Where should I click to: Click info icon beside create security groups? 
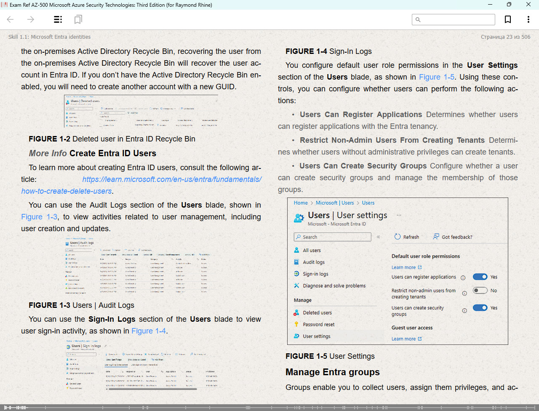click(464, 311)
